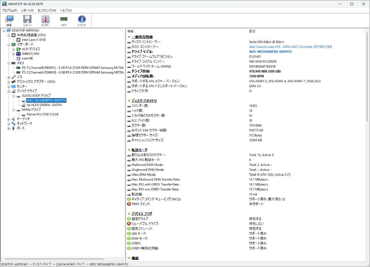Open the モニタリング(M) menu

(x=46, y=11)
